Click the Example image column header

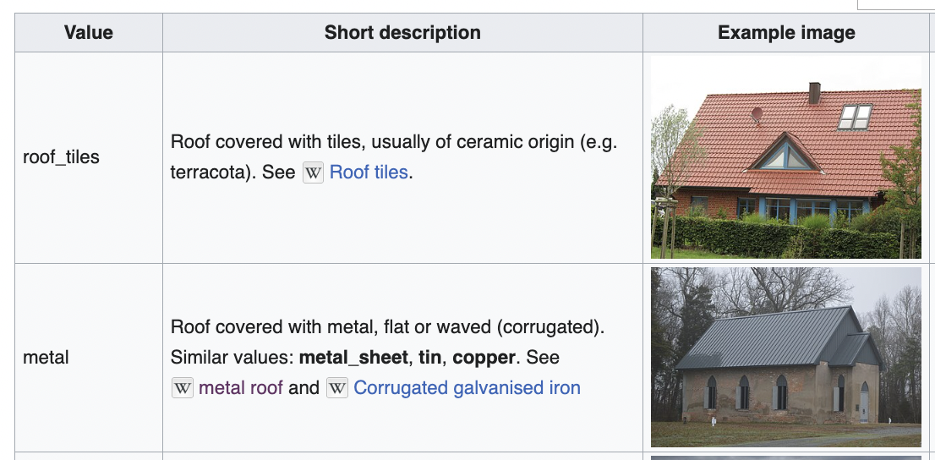pyautogui.click(x=786, y=32)
